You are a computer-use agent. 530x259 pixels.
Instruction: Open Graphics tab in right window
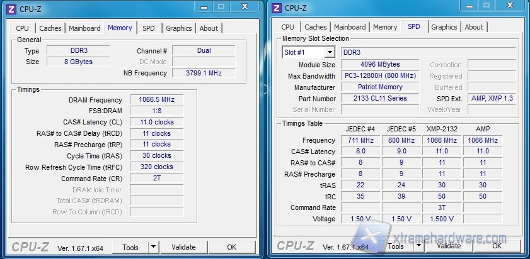coord(444,27)
